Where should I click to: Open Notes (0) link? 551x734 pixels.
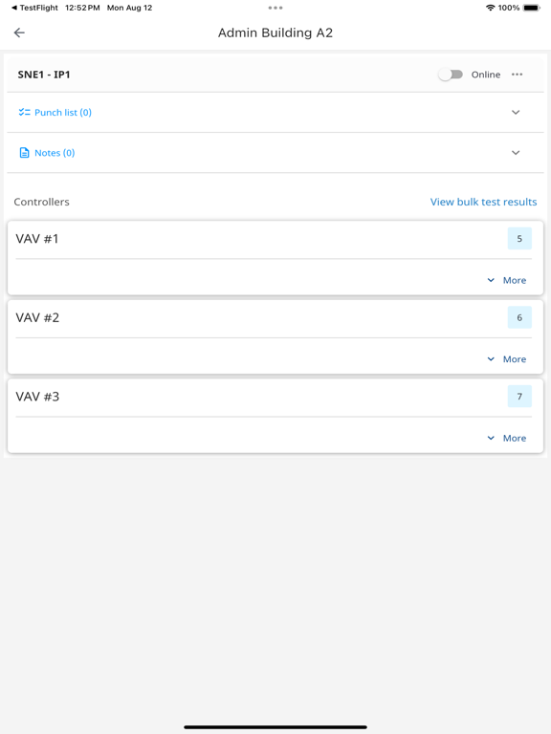(55, 153)
